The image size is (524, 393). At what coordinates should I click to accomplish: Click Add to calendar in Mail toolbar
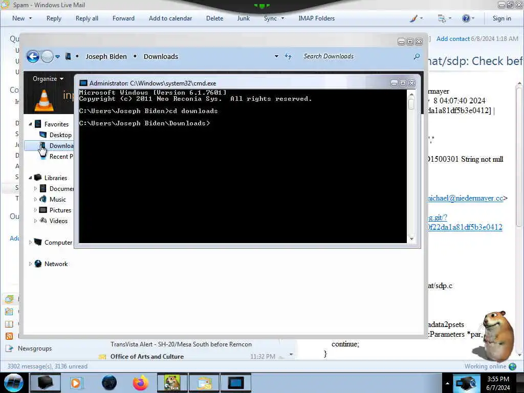170,18
